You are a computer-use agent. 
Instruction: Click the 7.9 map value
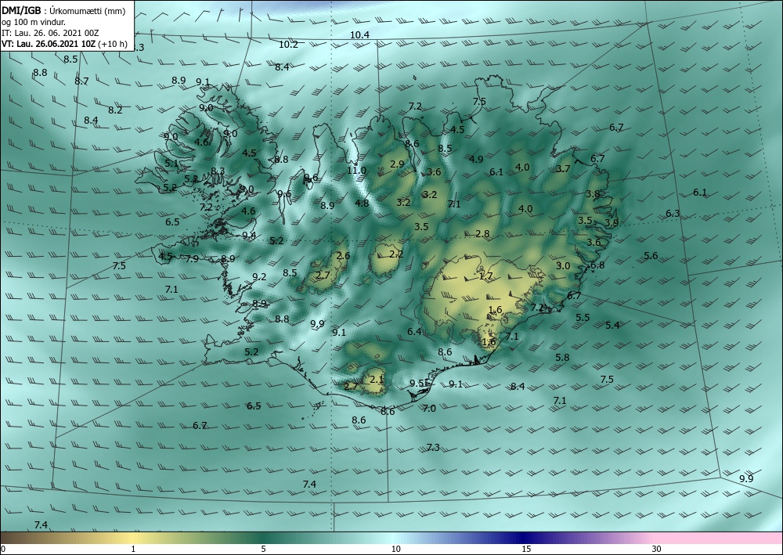(192, 258)
